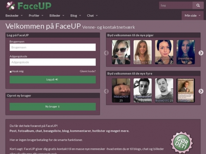The height and width of the screenshot is (154, 206).
Task: Open the Blog menu
Action: 76,15
